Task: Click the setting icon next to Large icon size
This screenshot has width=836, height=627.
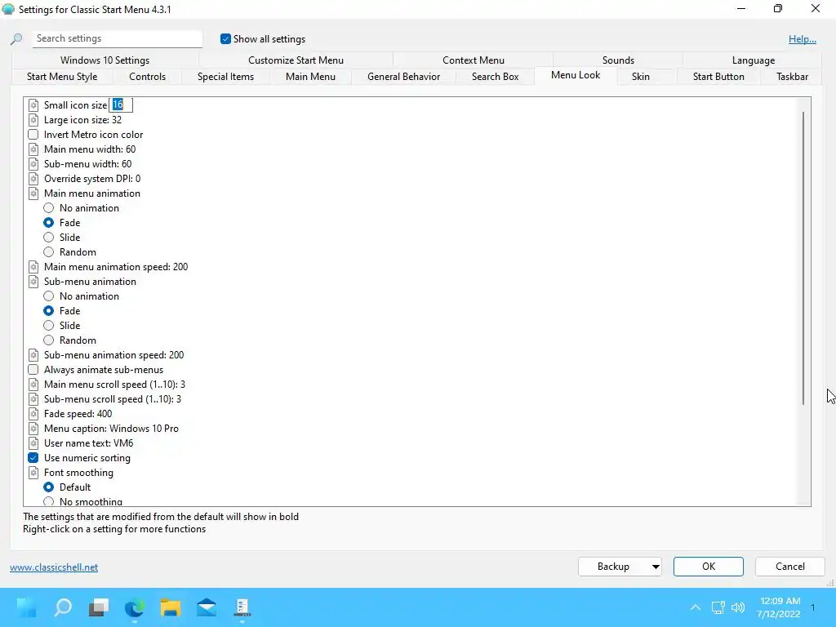Action: coord(33,120)
